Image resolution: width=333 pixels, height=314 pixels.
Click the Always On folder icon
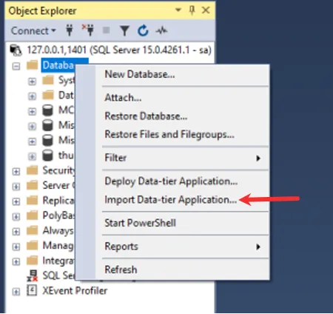pyautogui.click(x=32, y=230)
